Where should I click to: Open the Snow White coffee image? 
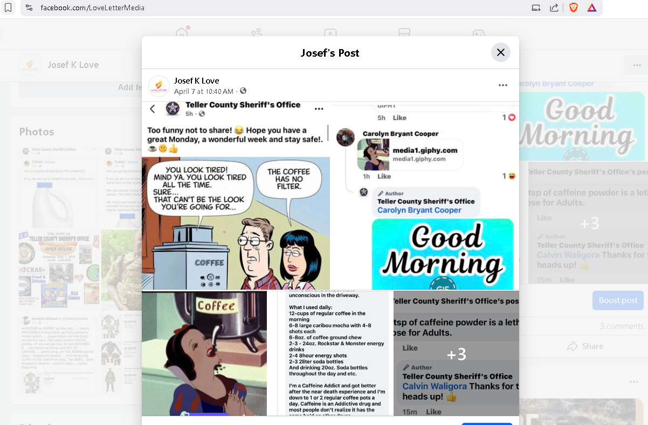pyautogui.click(x=204, y=353)
